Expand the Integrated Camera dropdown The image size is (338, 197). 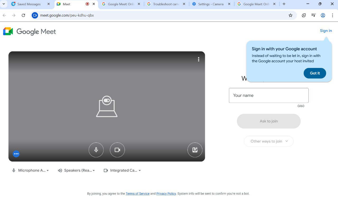122,170
